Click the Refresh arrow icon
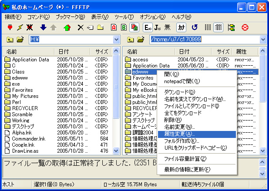This screenshot has width=269, height=191. [195, 27]
